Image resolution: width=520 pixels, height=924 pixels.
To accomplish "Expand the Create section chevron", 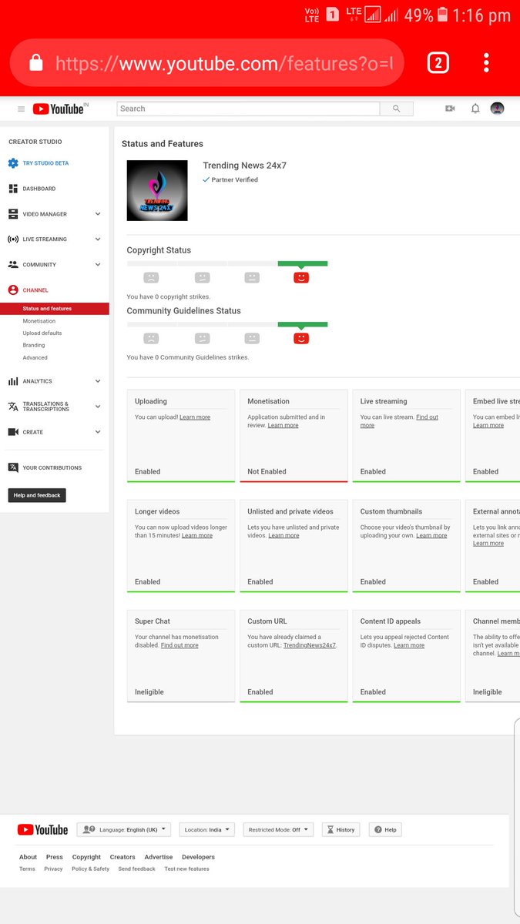I will pyautogui.click(x=98, y=432).
